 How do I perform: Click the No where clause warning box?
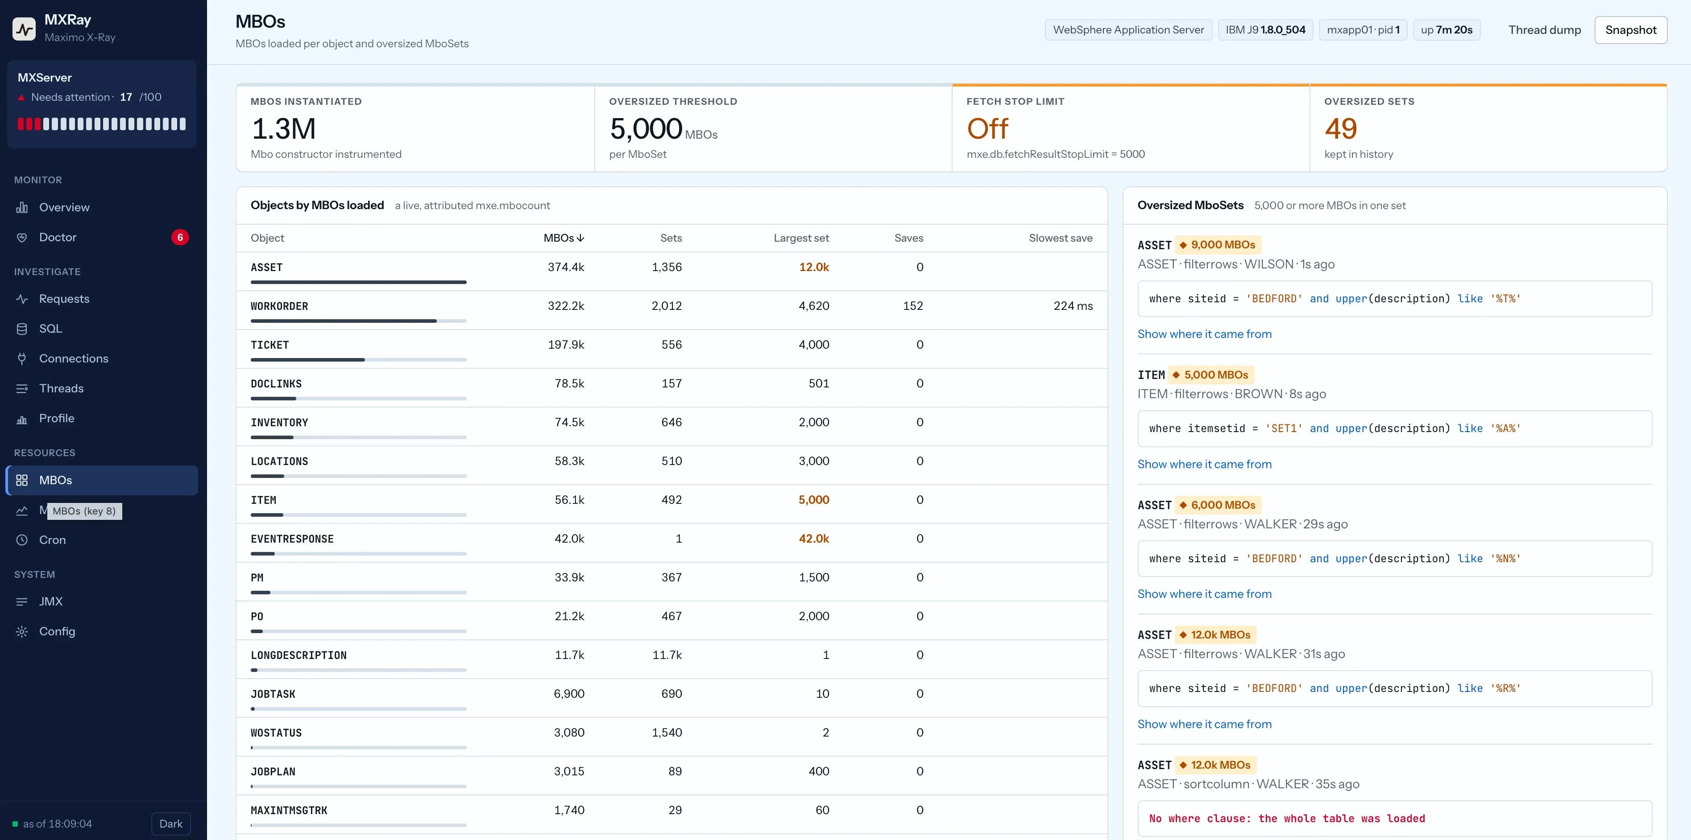(1394, 818)
